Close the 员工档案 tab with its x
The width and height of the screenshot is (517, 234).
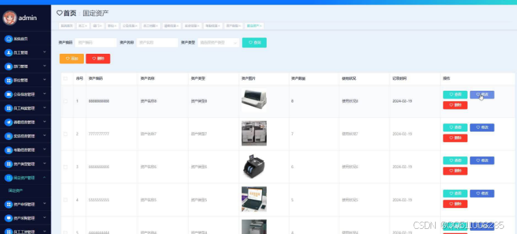(157, 26)
